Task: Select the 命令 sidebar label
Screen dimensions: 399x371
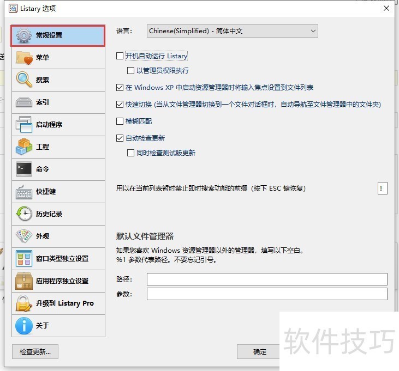Action: tap(43, 169)
